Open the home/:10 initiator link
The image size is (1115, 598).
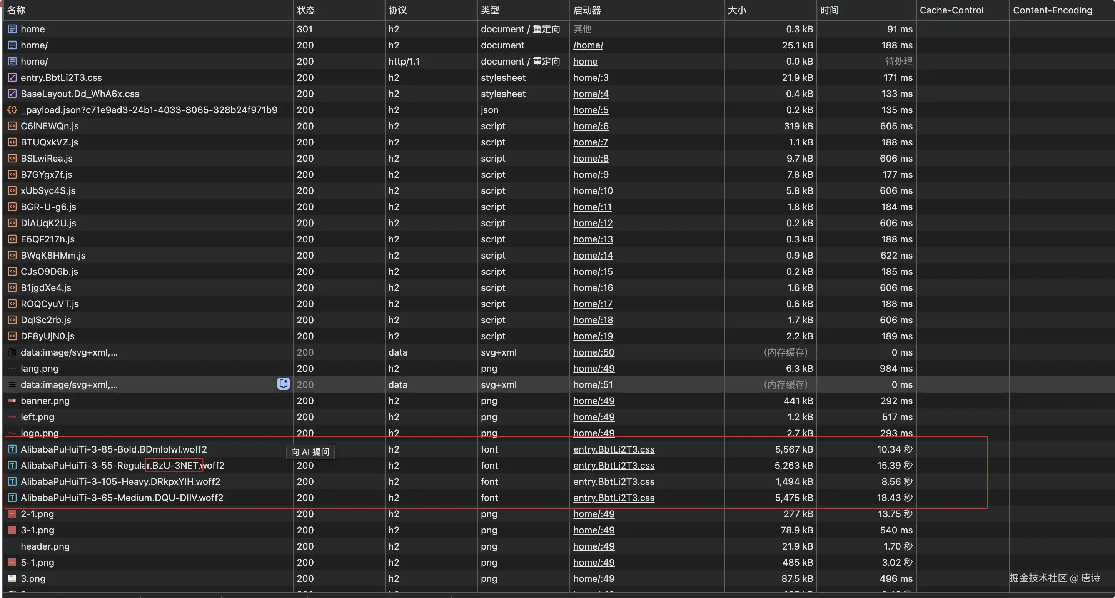[593, 190]
